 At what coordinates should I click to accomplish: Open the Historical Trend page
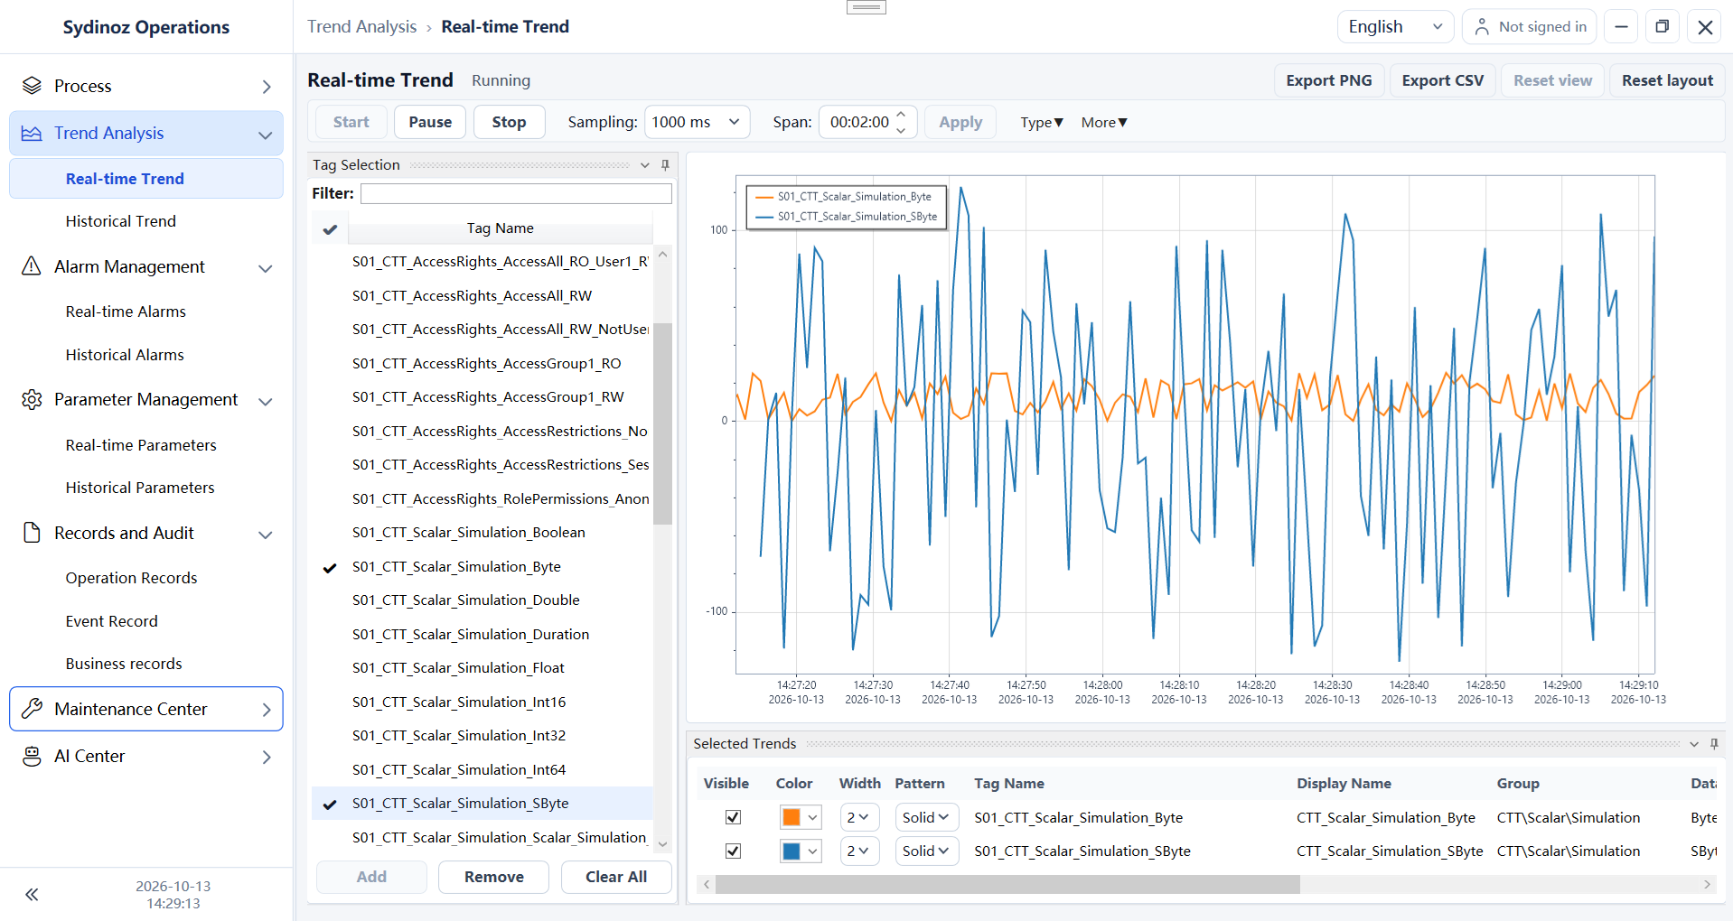[x=120, y=221]
